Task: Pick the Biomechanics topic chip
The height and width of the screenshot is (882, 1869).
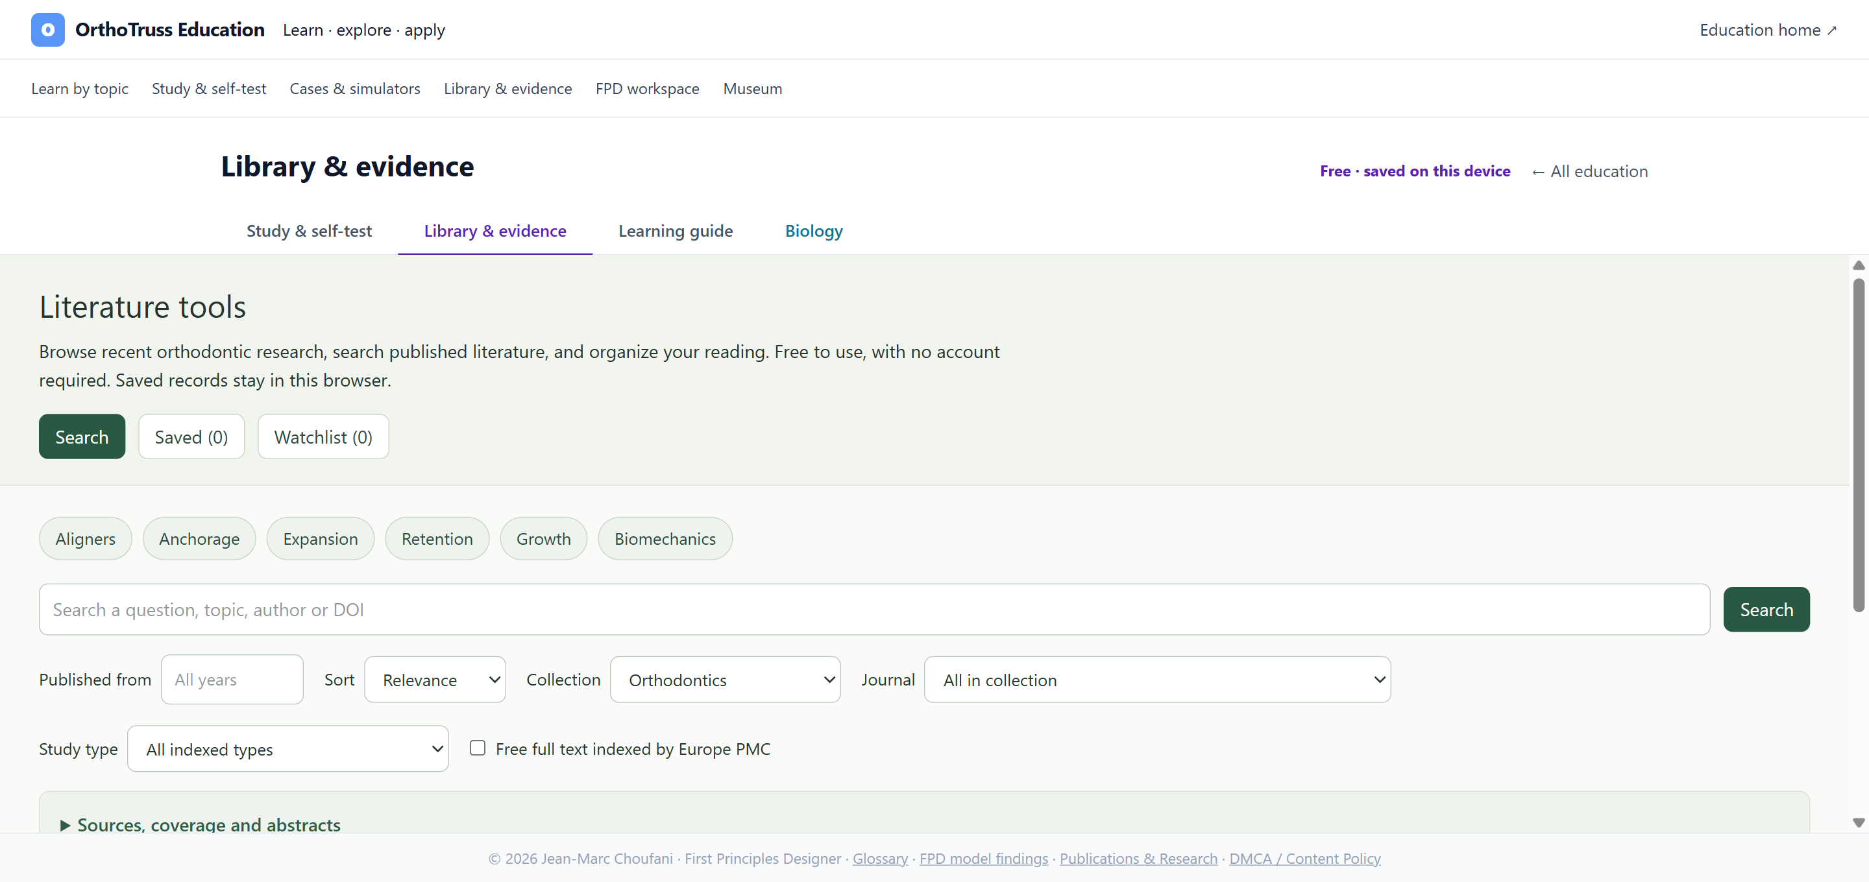Action: (665, 538)
